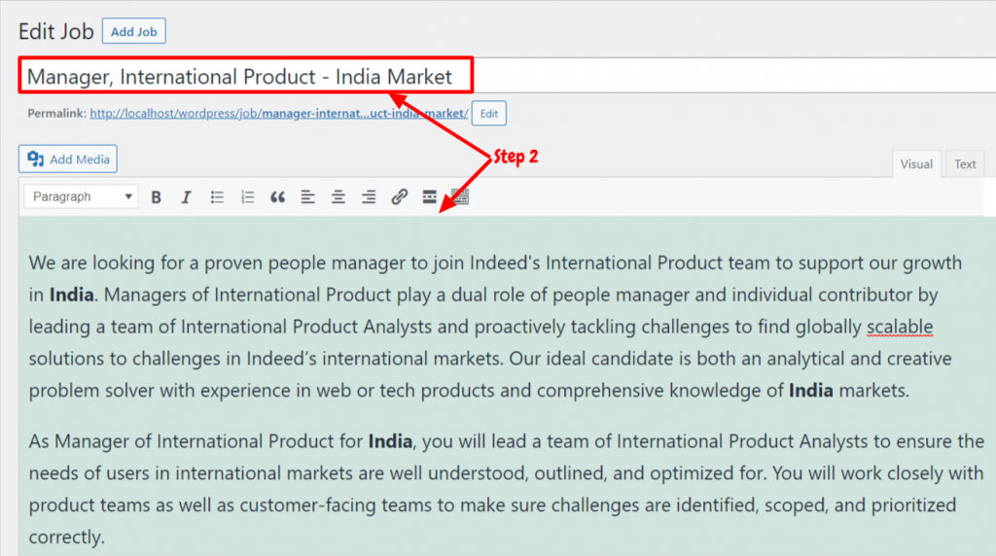Insert a numbered list
This screenshot has height=556, width=996.
point(247,197)
